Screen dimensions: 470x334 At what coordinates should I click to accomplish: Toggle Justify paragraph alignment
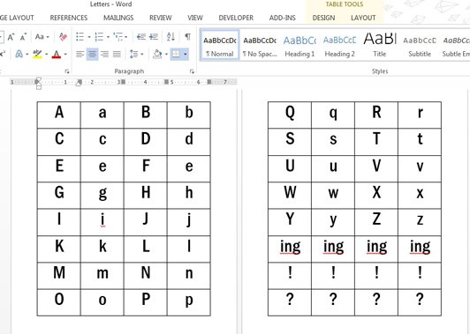coord(117,54)
